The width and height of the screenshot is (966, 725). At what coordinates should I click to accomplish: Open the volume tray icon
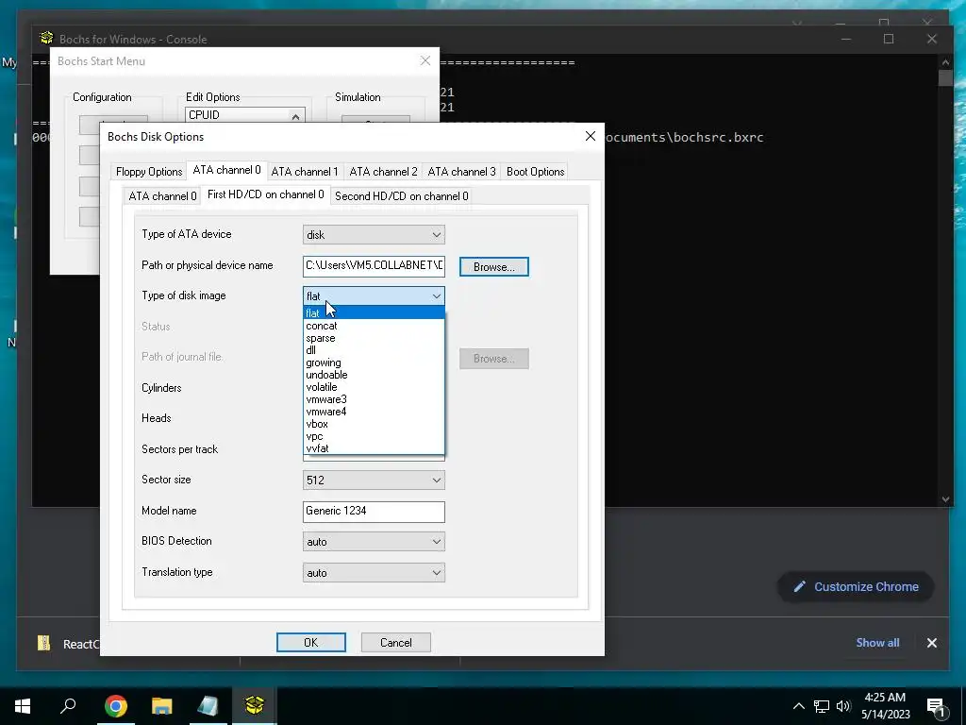843,706
